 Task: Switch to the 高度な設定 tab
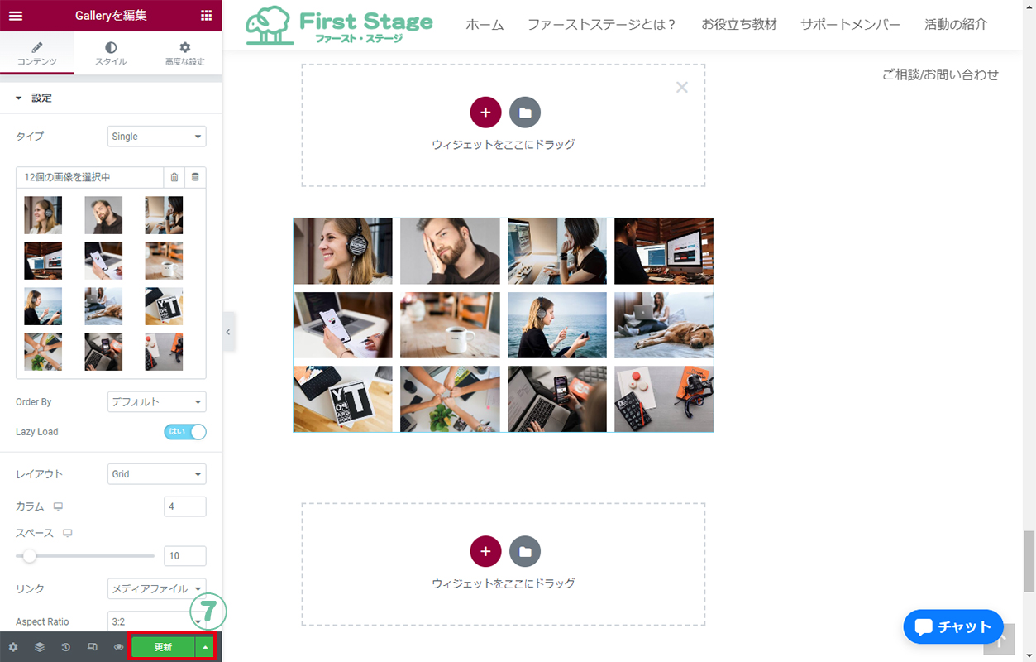coord(184,54)
